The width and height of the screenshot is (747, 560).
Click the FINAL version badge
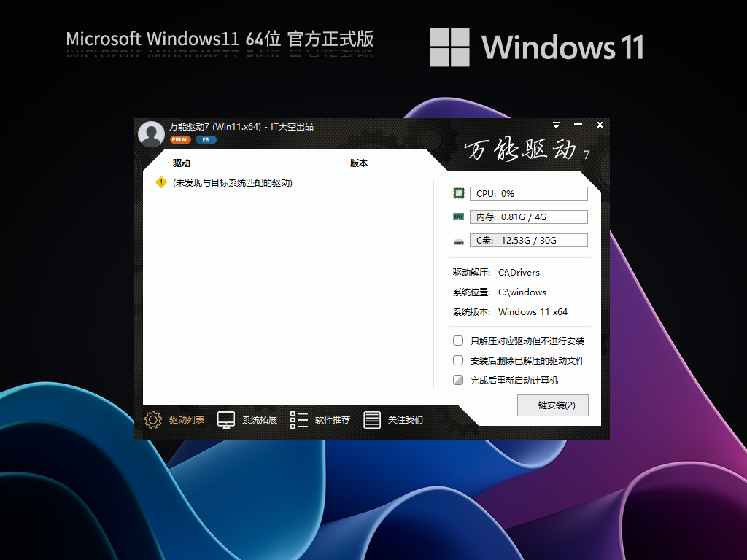point(180,139)
